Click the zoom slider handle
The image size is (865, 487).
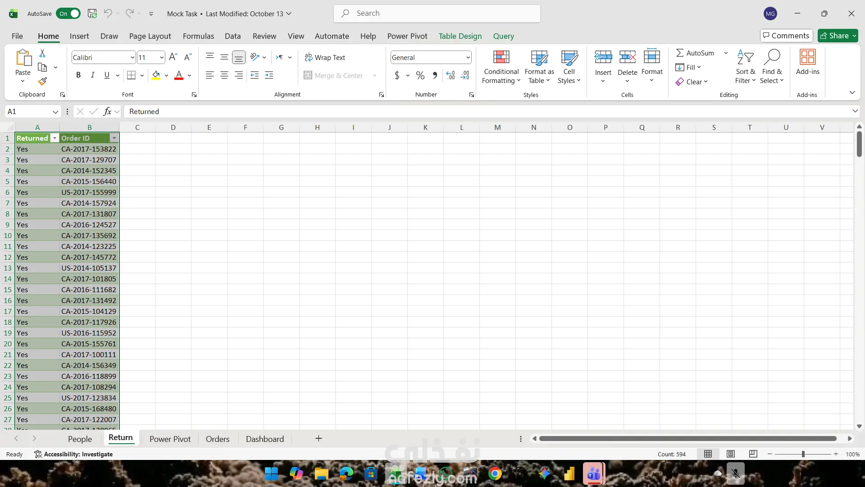click(x=803, y=454)
